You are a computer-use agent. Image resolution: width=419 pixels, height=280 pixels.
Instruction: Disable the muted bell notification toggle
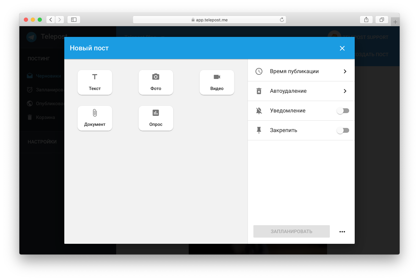(343, 110)
